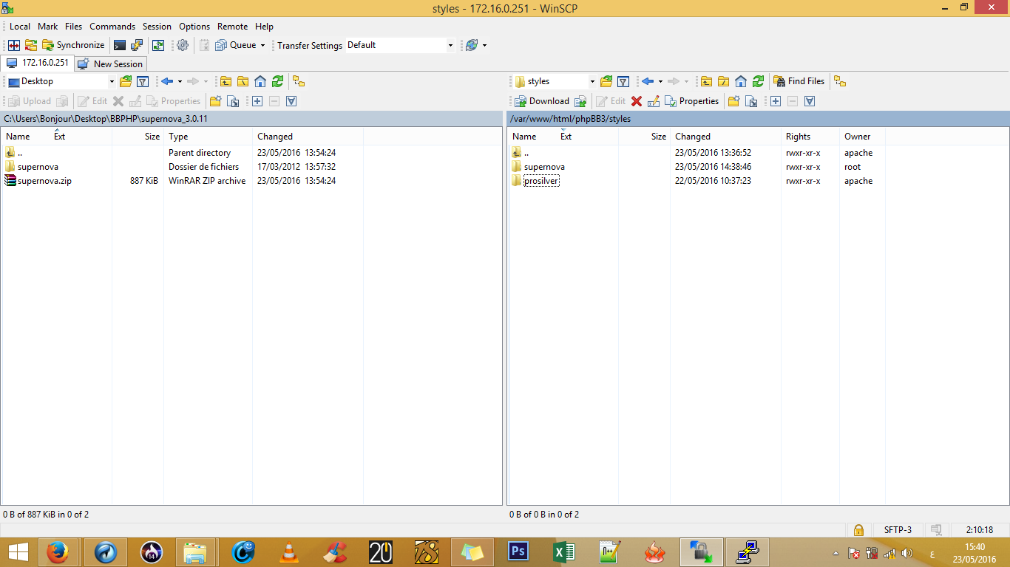
Task: Open terminal console icon in main toolbar
Action: point(119,45)
